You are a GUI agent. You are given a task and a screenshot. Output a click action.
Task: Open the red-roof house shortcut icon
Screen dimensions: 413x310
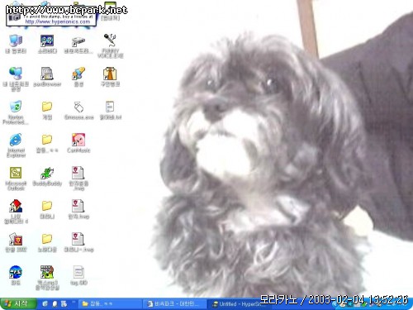point(16,212)
